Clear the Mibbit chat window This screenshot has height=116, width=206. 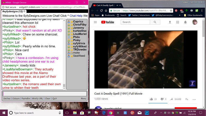(x=48, y=98)
